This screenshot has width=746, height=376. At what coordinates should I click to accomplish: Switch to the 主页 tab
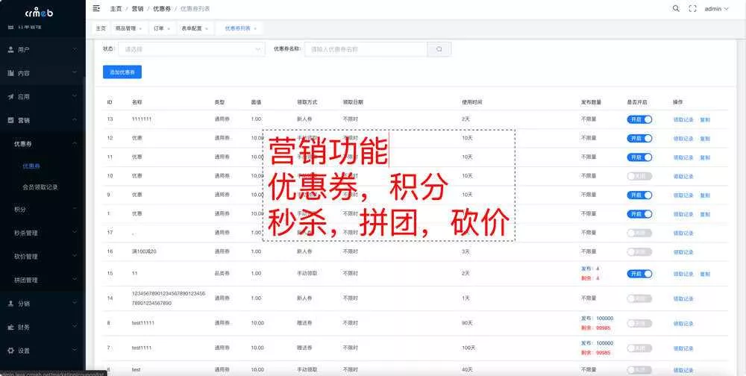[x=101, y=28]
